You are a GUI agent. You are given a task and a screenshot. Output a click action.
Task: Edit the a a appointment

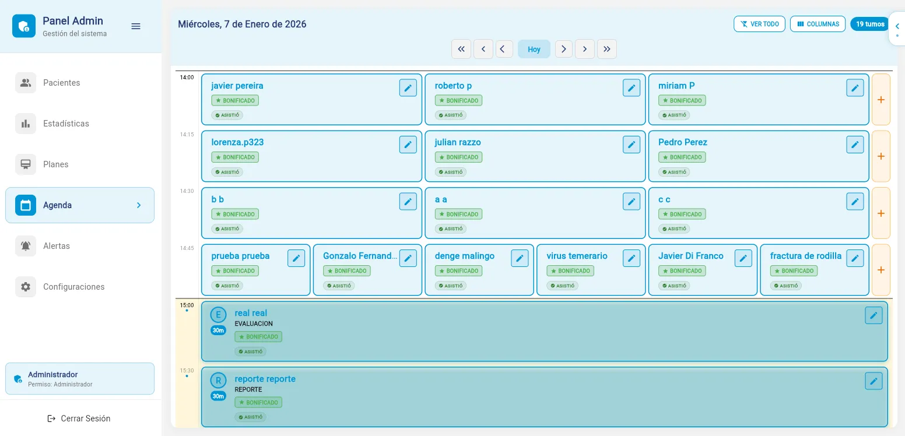coord(632,202)
